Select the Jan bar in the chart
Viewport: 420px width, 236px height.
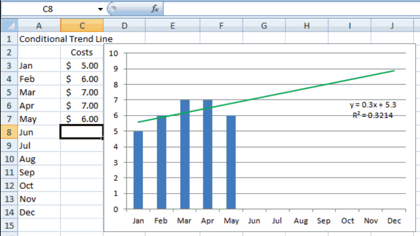click(138, 170)
